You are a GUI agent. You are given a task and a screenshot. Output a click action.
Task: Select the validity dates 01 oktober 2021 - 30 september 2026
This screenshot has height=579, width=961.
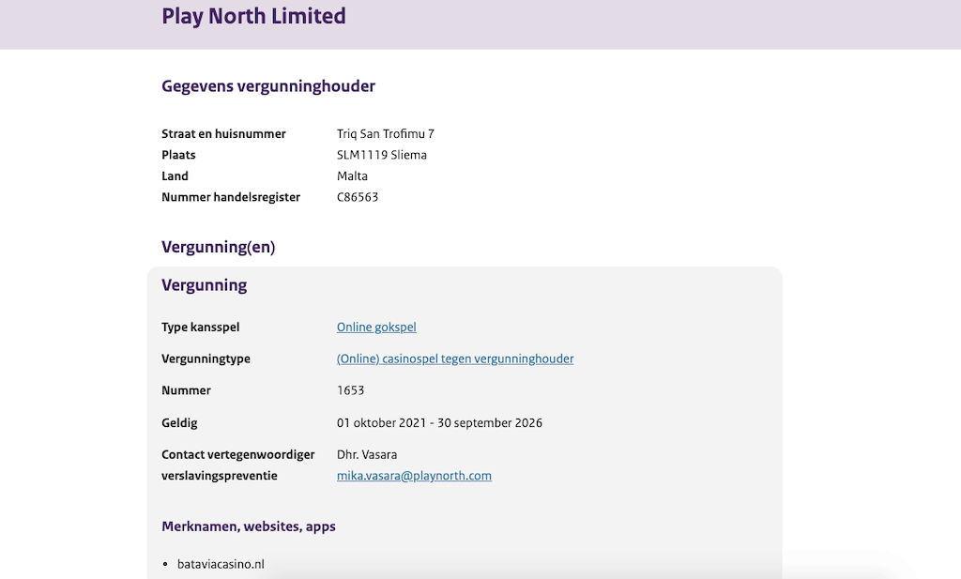tap(439, 423)
